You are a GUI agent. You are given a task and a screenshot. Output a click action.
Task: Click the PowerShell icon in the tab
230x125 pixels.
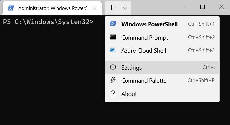click(11, 8)
